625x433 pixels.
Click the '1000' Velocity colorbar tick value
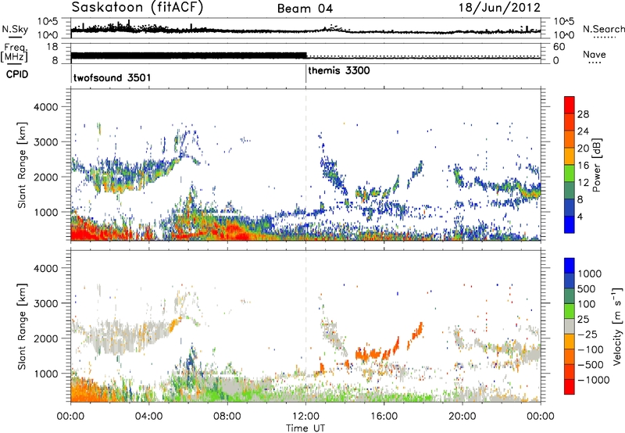click(589, 274)
